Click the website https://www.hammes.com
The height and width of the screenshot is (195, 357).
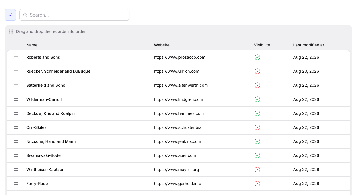click(179, 113)
